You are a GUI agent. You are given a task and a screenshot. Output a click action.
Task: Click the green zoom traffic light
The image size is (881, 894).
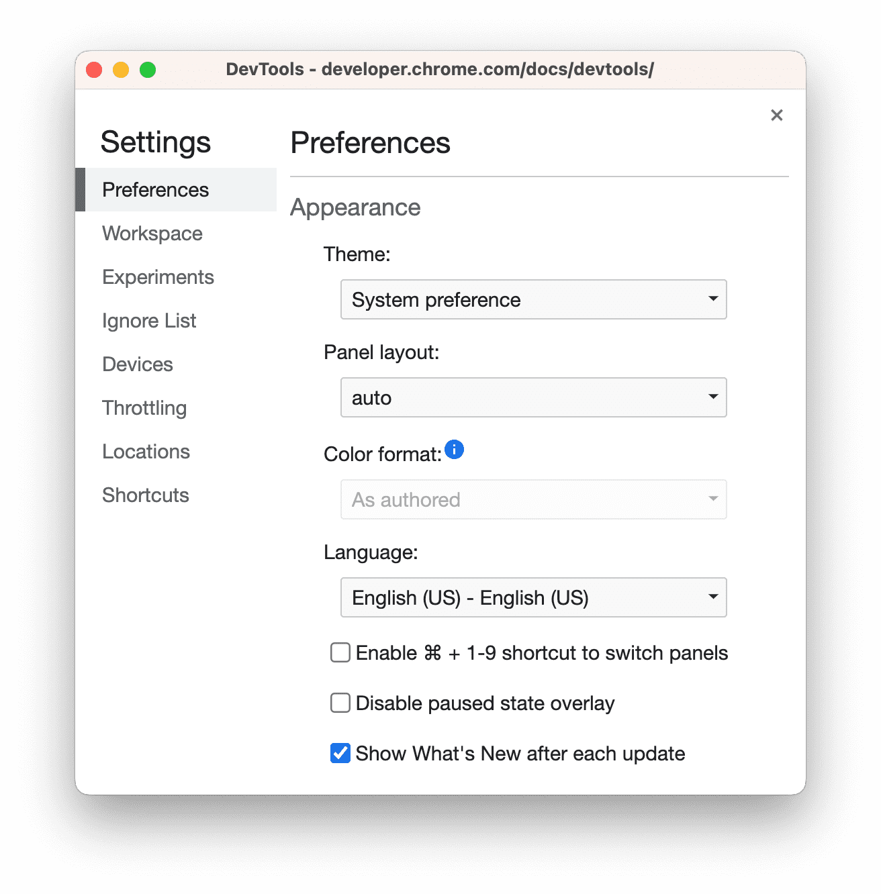[x=148, y=69]
